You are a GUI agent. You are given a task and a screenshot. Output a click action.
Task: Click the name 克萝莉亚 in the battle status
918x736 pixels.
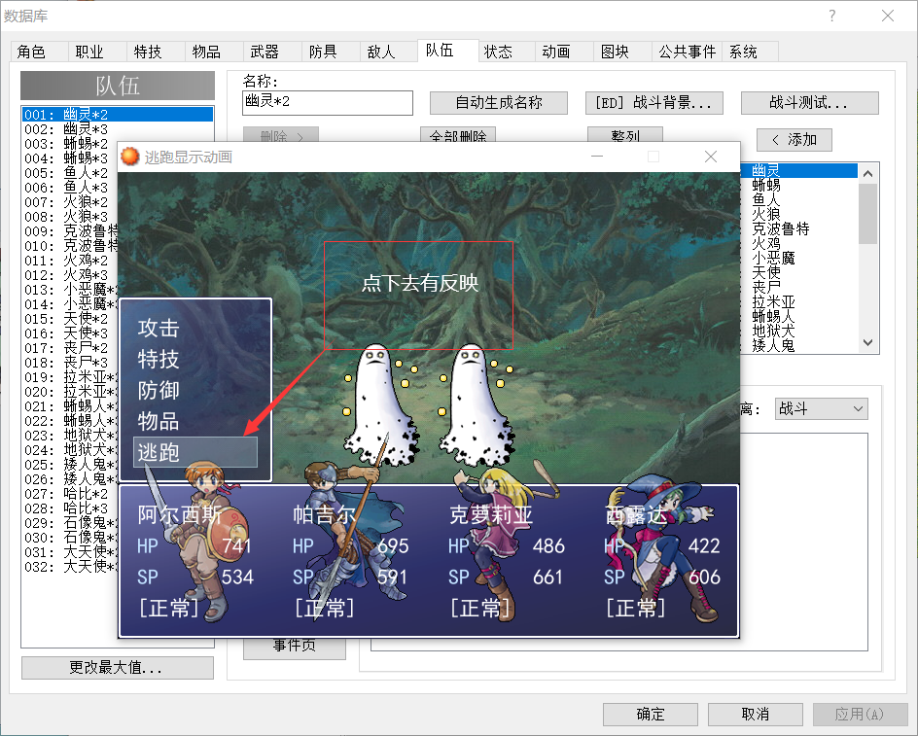coord(491,514)
